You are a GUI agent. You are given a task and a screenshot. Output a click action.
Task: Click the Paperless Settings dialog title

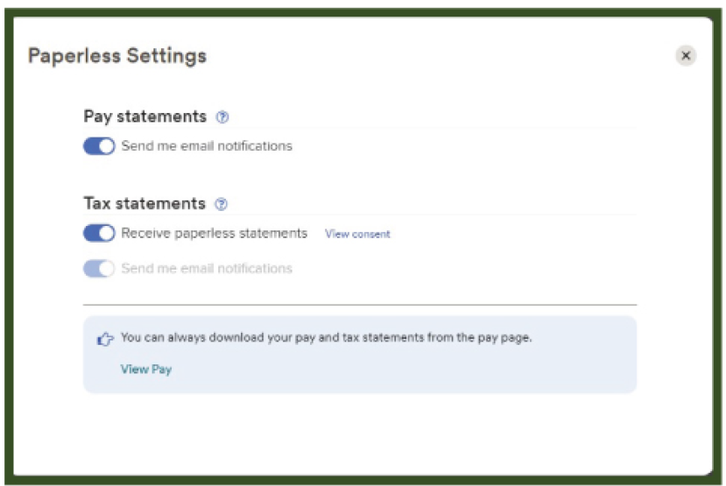(x=117, y=56)
